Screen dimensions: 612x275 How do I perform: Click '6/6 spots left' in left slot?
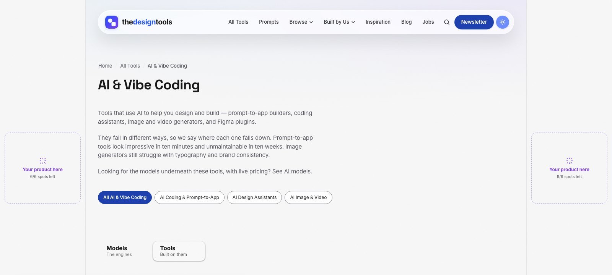pyautogui.click(x=42, y=177)
